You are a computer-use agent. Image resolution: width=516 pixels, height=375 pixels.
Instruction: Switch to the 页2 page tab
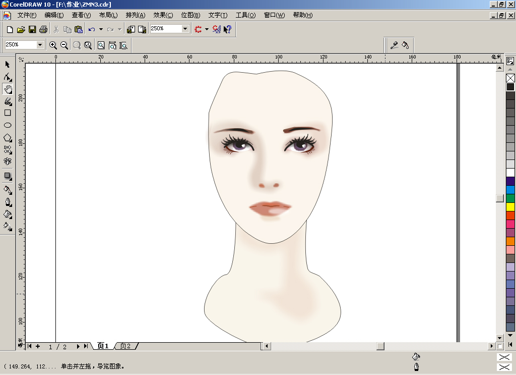[125, 346]
